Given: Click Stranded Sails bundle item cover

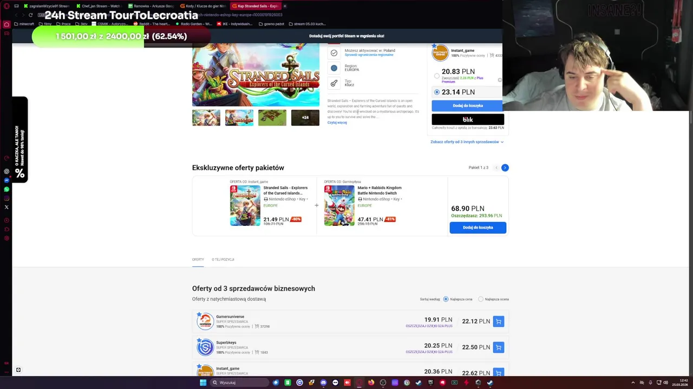Looking at the screenshot, I should (245, 205).
